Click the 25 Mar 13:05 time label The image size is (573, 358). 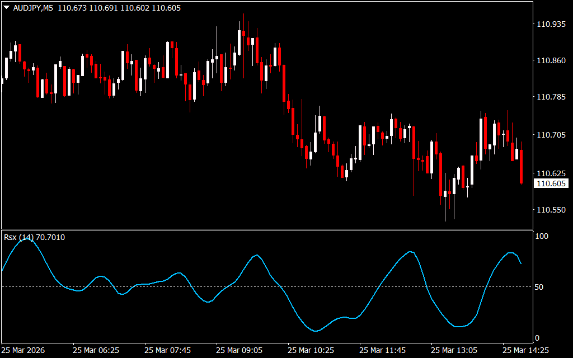point(454,350)
